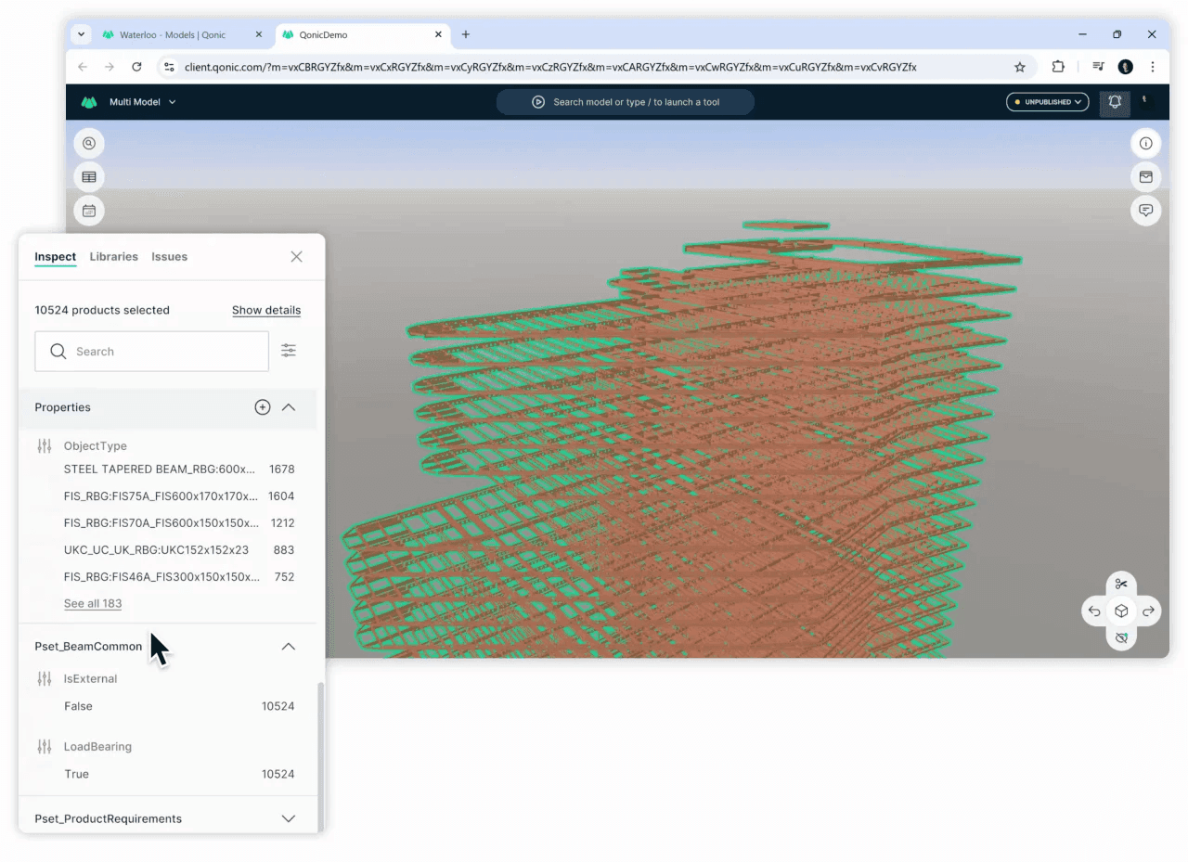Image resolution: width=1188 pixels, height=862 pixels.
Task: Switch to the Libraries tab
Action: click(x=113, y=257)
